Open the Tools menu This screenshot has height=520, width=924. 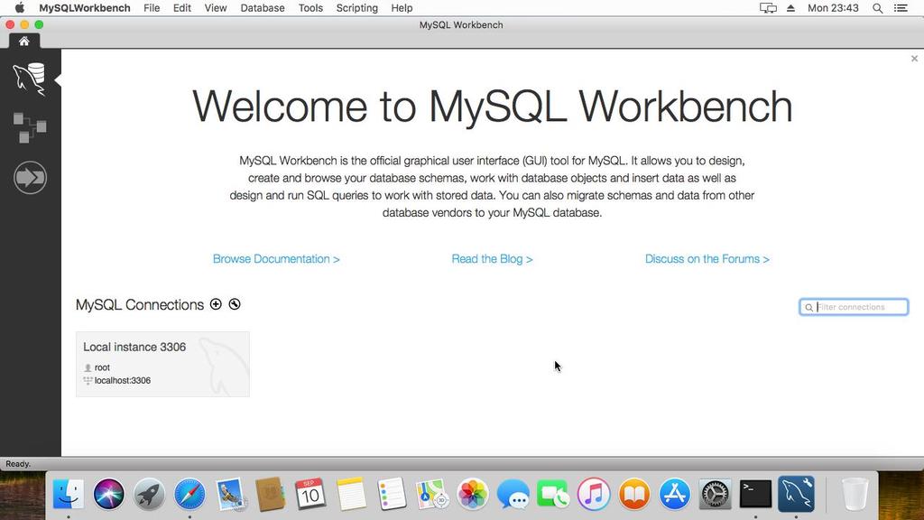[310, 8]
